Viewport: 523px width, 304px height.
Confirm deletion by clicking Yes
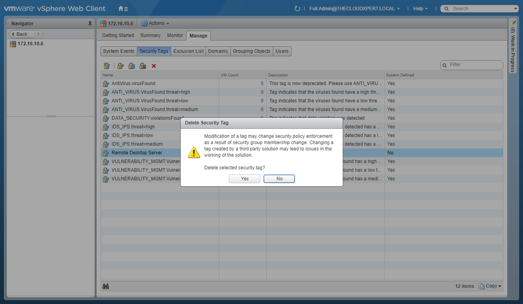245,179
